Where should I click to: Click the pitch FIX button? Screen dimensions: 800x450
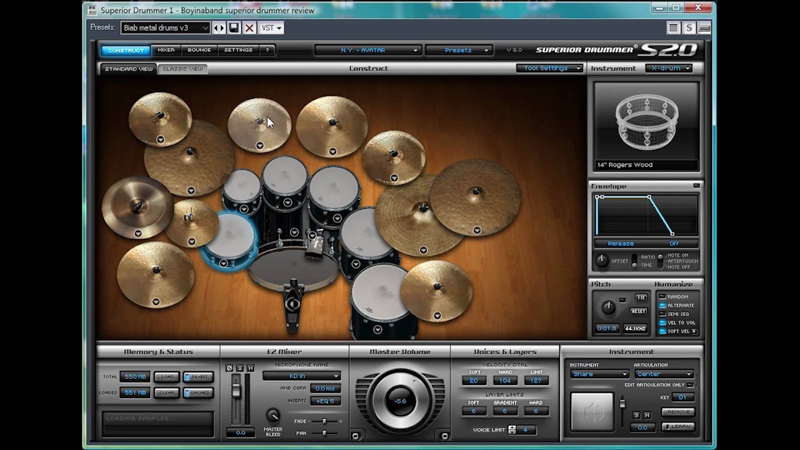pyautogui.click(x=641, y=297)
